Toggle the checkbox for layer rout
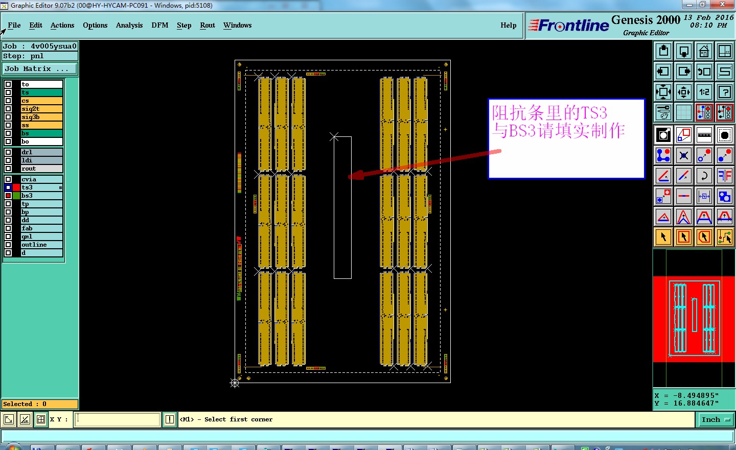The height and width of the screenshot is (450, 736). 8,169
